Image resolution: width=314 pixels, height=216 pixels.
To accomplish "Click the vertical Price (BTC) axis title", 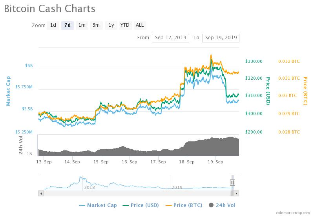I will pos(305,91).
